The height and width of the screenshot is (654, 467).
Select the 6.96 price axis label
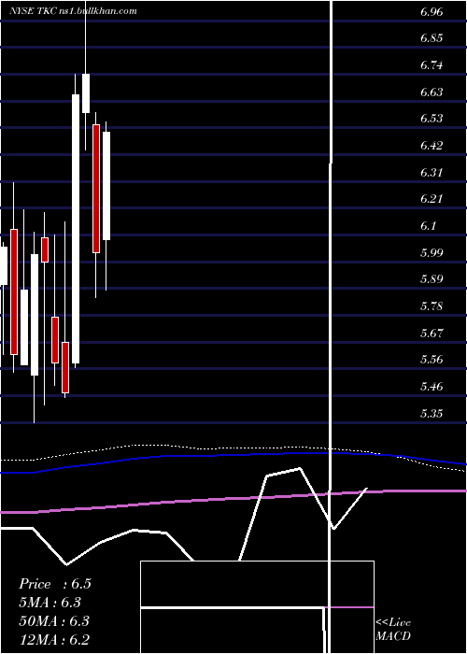pos(432,11)
